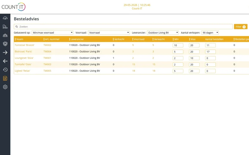
Task: Open Loungeset 'Ibiza' product link
Action: pyautogui.click(x=24, y=58)
